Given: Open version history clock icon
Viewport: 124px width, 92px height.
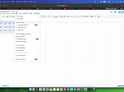Looking at the screenshot, I should (x=111, y=12).
